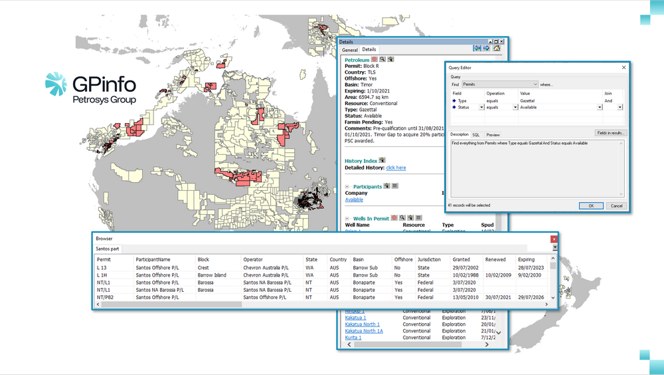The height and width of the screenshot is (375, 664).
Task: Open the Join dropdown on the Status row
Action: 620,107
